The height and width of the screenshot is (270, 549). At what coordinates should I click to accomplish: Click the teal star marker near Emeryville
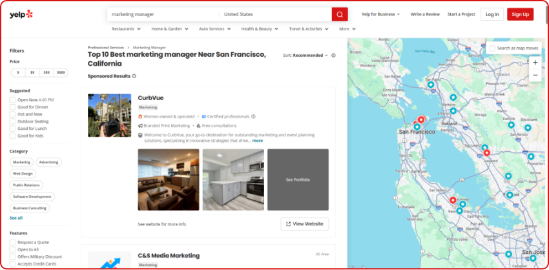tap(453, 110)
